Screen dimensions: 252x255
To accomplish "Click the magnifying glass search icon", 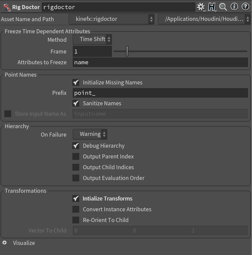I will (223, 7).
